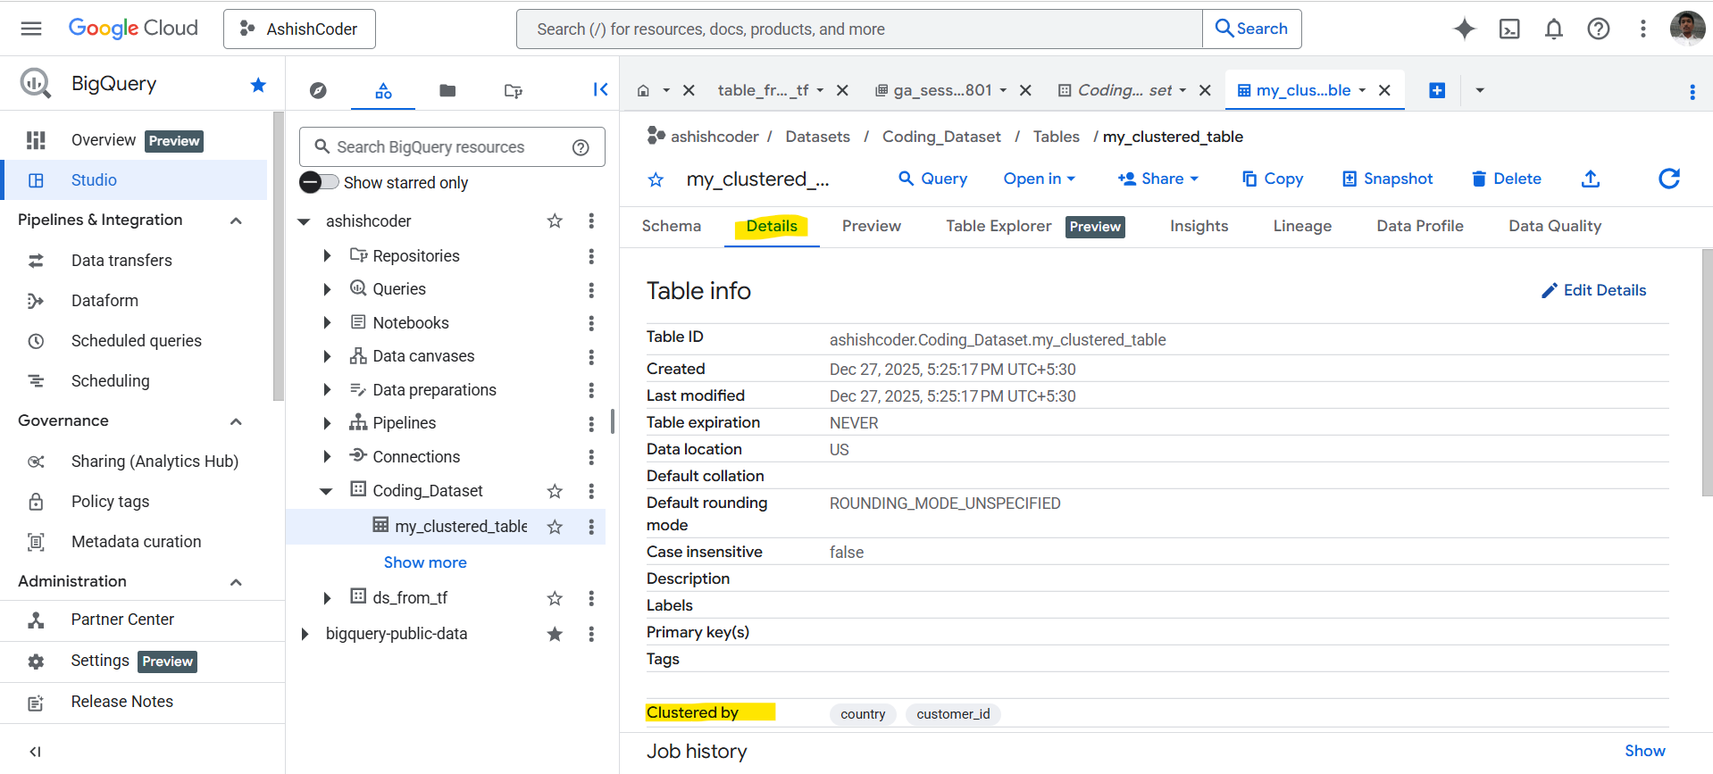This screenshot has width=1713, height=774.
Task: Focus Search BigQuery resources field
Action: (x=452, y=147)
